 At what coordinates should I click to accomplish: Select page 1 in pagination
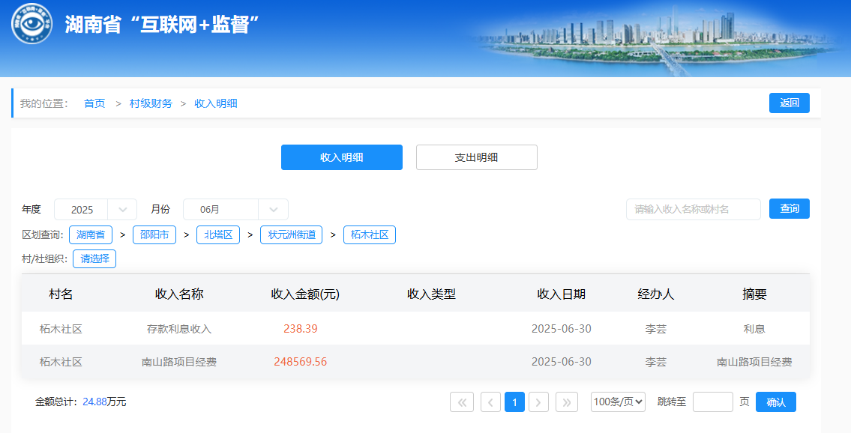coord(514,402)
